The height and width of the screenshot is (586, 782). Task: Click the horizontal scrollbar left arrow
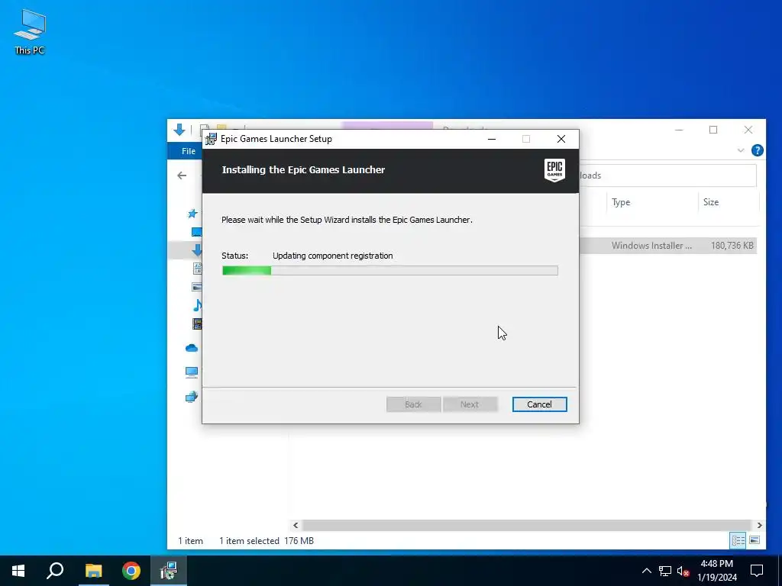(296, 525)
